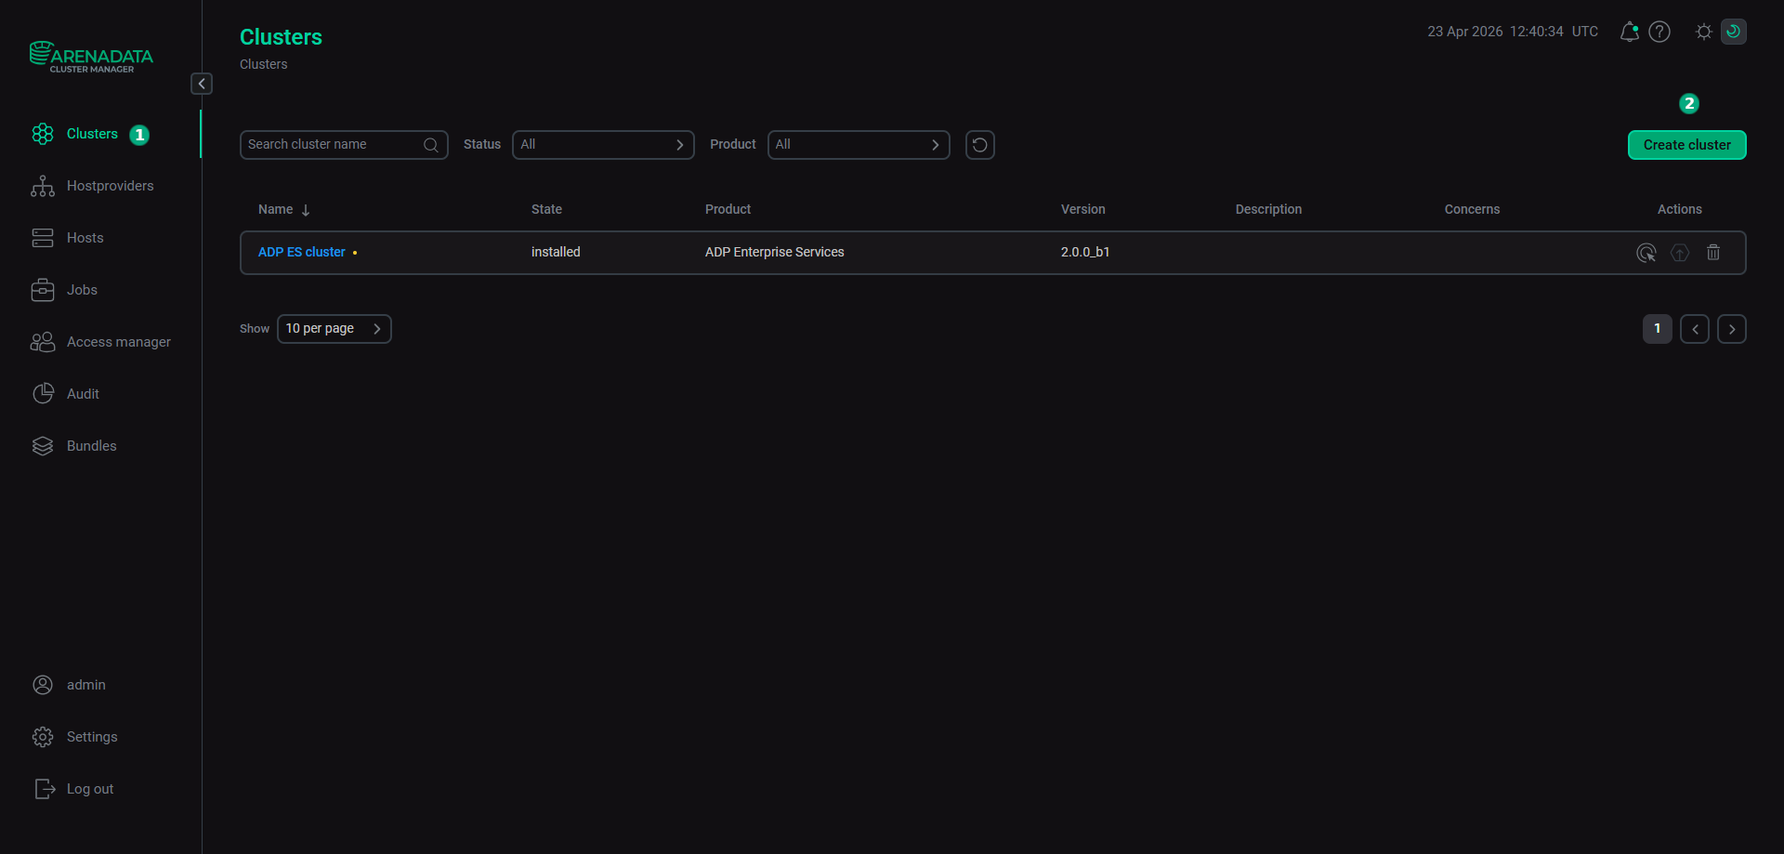Log out of the application

coord(90,789)
